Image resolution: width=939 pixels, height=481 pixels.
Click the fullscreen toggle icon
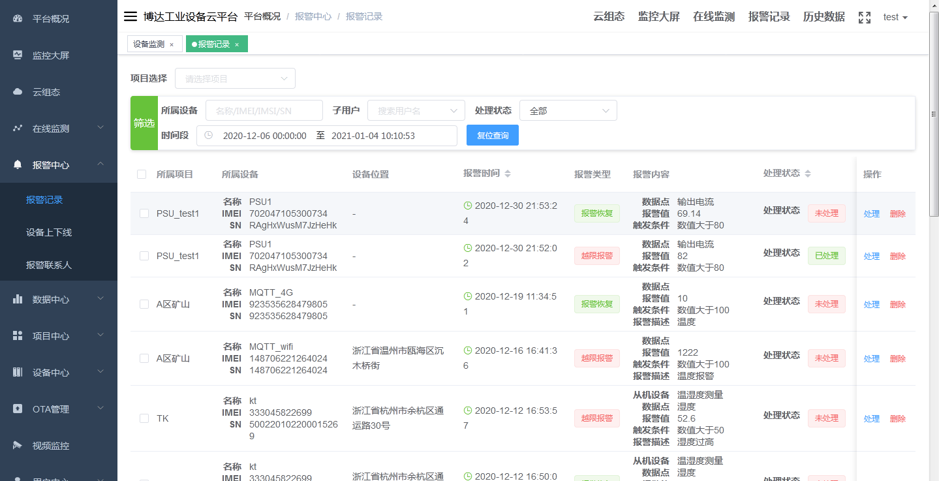[864, 18]
